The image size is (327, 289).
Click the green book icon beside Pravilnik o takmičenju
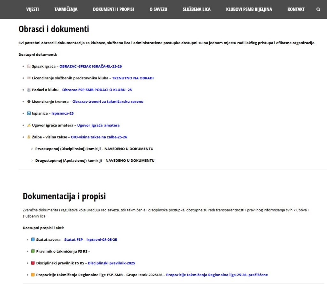pos(33,251)
